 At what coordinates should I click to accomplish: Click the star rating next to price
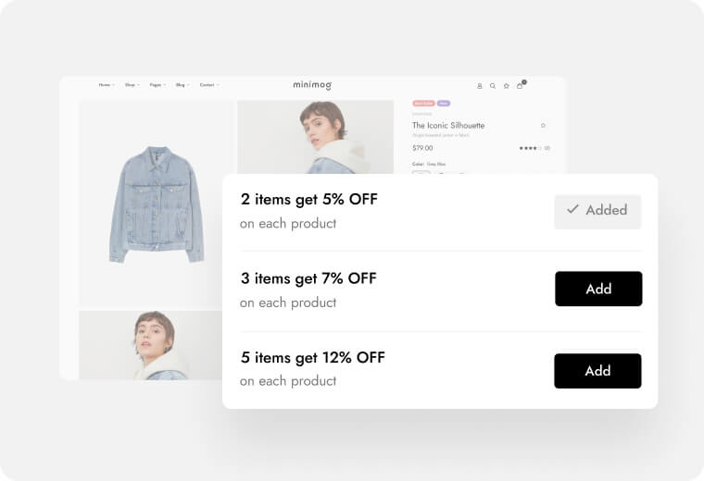pos(528,148)
